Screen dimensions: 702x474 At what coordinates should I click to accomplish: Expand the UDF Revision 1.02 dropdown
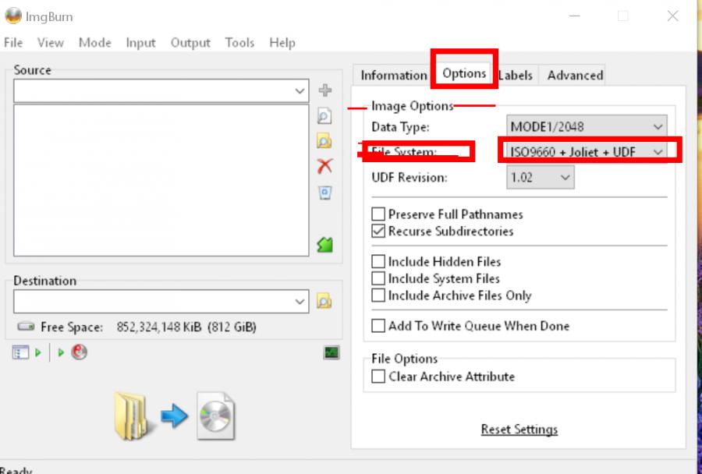(x=541, y=177)
